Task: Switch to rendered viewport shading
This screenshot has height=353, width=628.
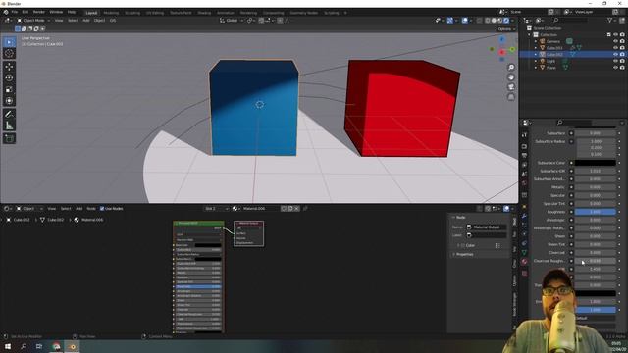Action: [x=506, y=20]
